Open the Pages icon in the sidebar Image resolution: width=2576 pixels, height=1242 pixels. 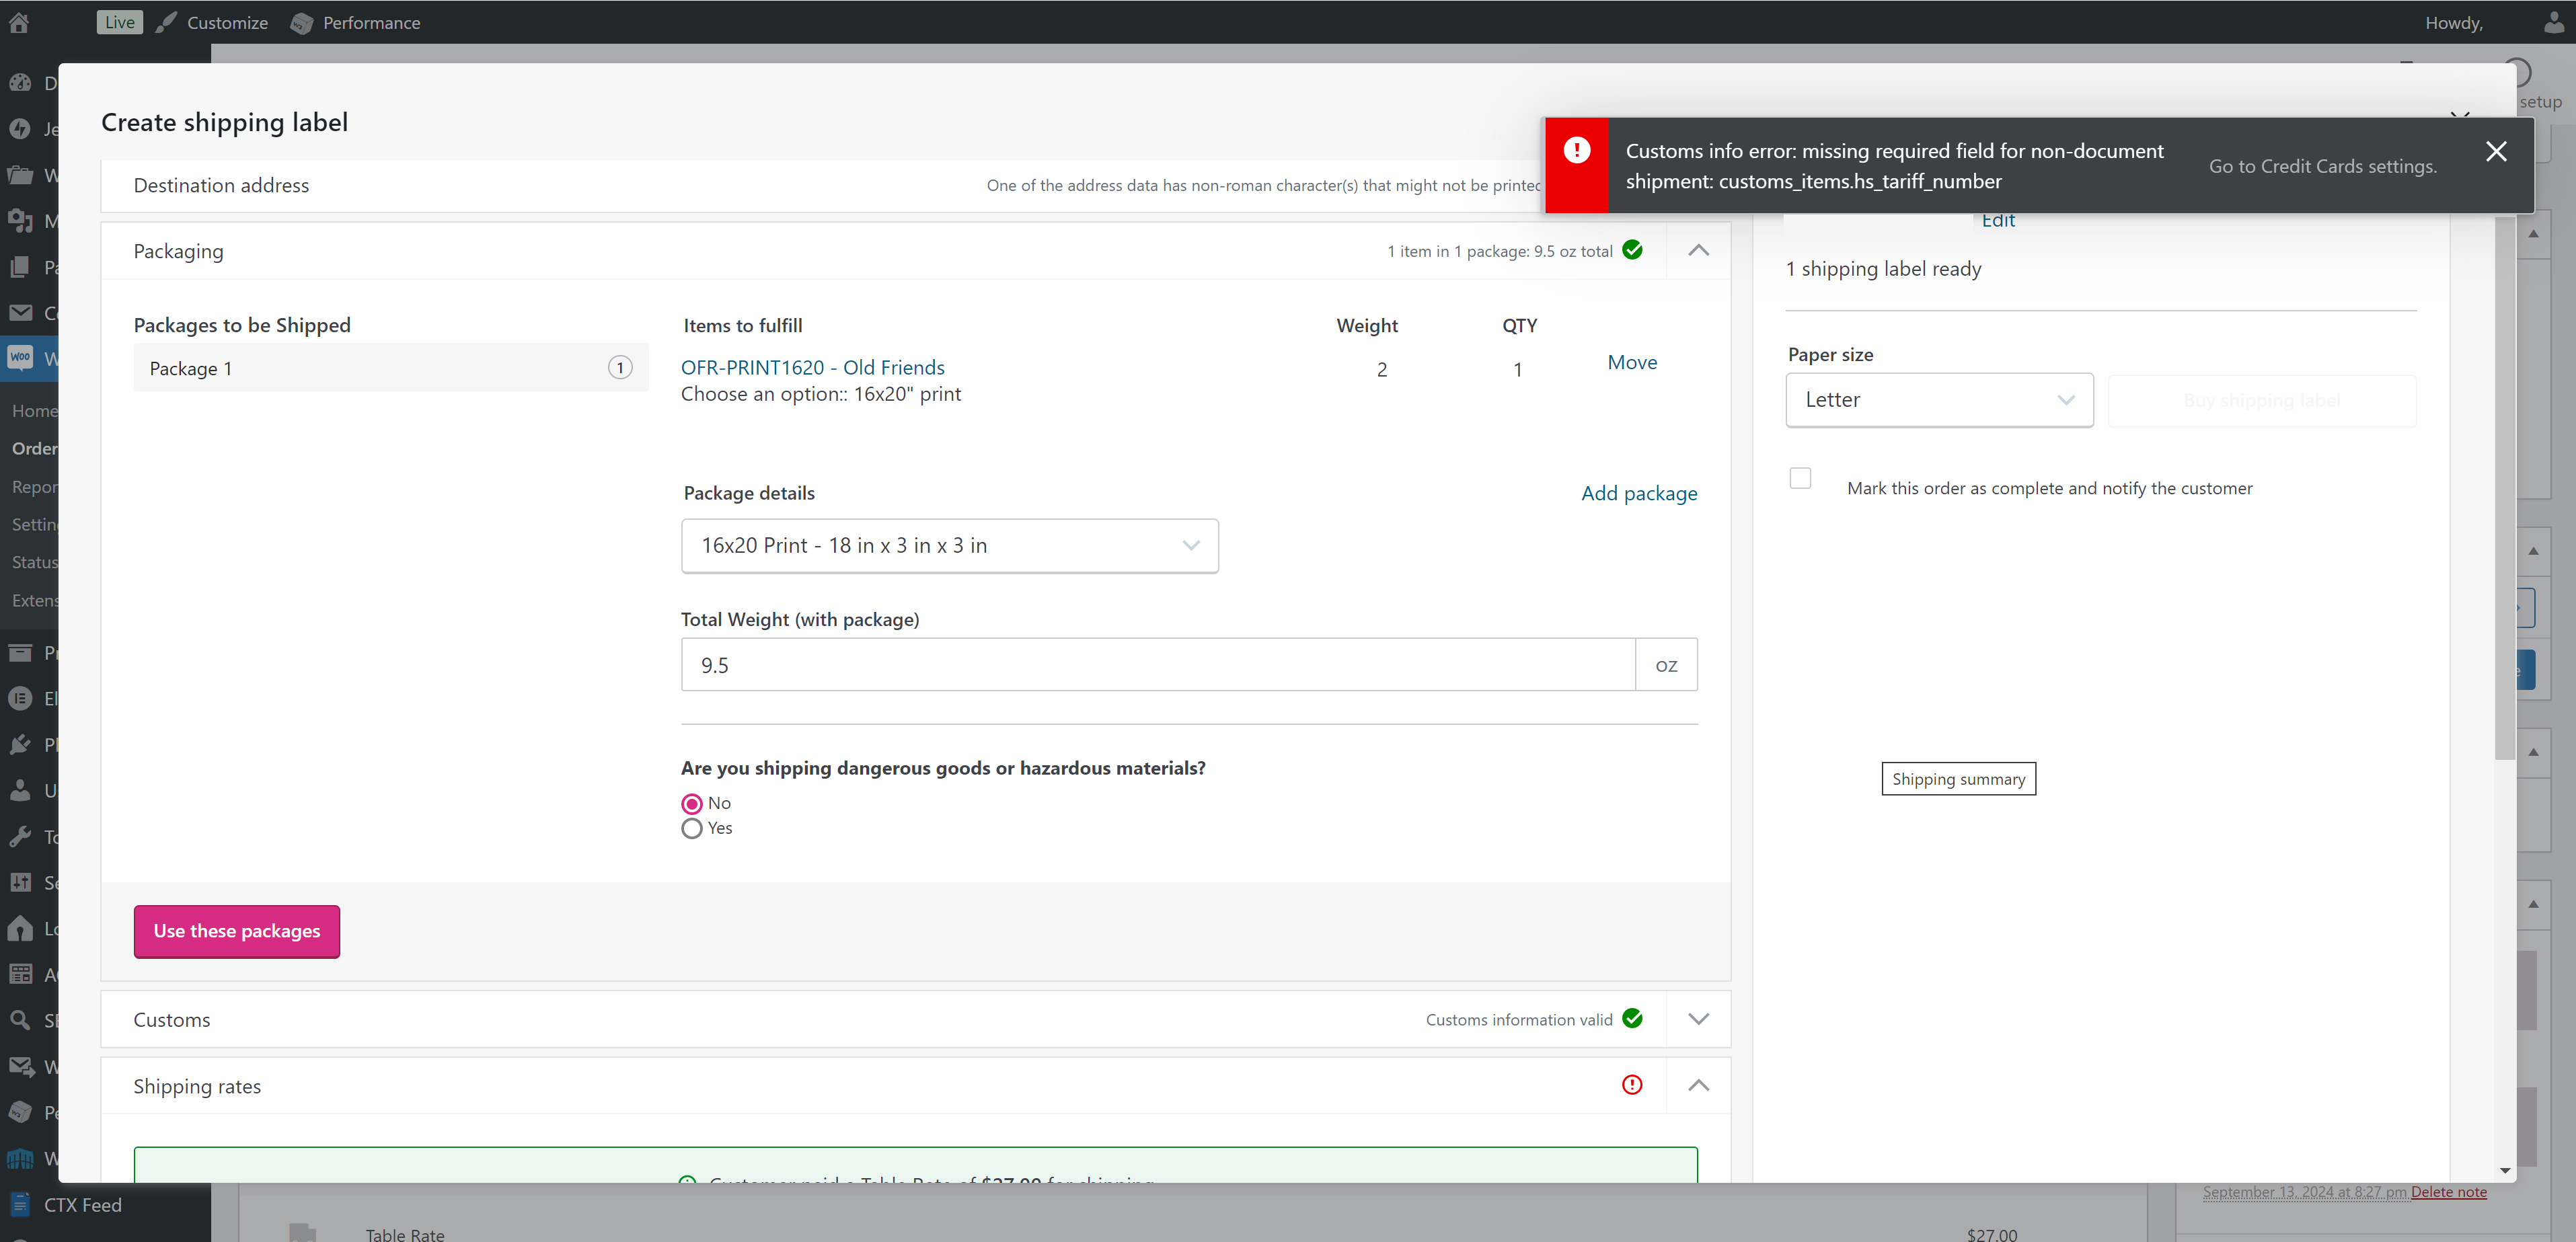[x=20, y=267]
